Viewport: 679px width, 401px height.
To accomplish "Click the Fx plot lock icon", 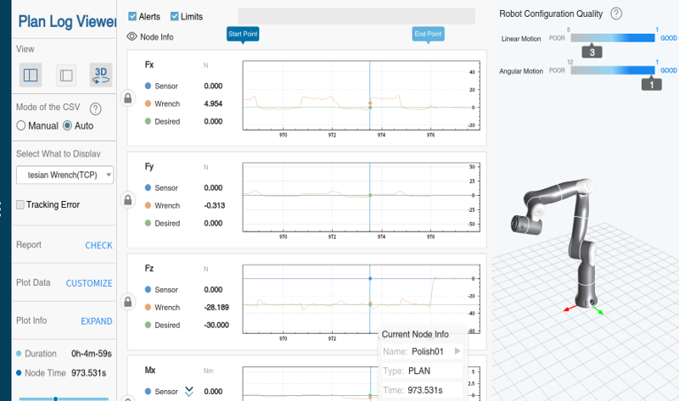I will coord(128,98).
